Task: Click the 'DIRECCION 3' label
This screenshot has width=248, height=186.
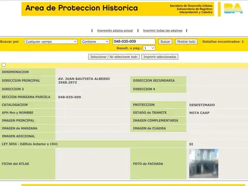Action: (13, 89)
